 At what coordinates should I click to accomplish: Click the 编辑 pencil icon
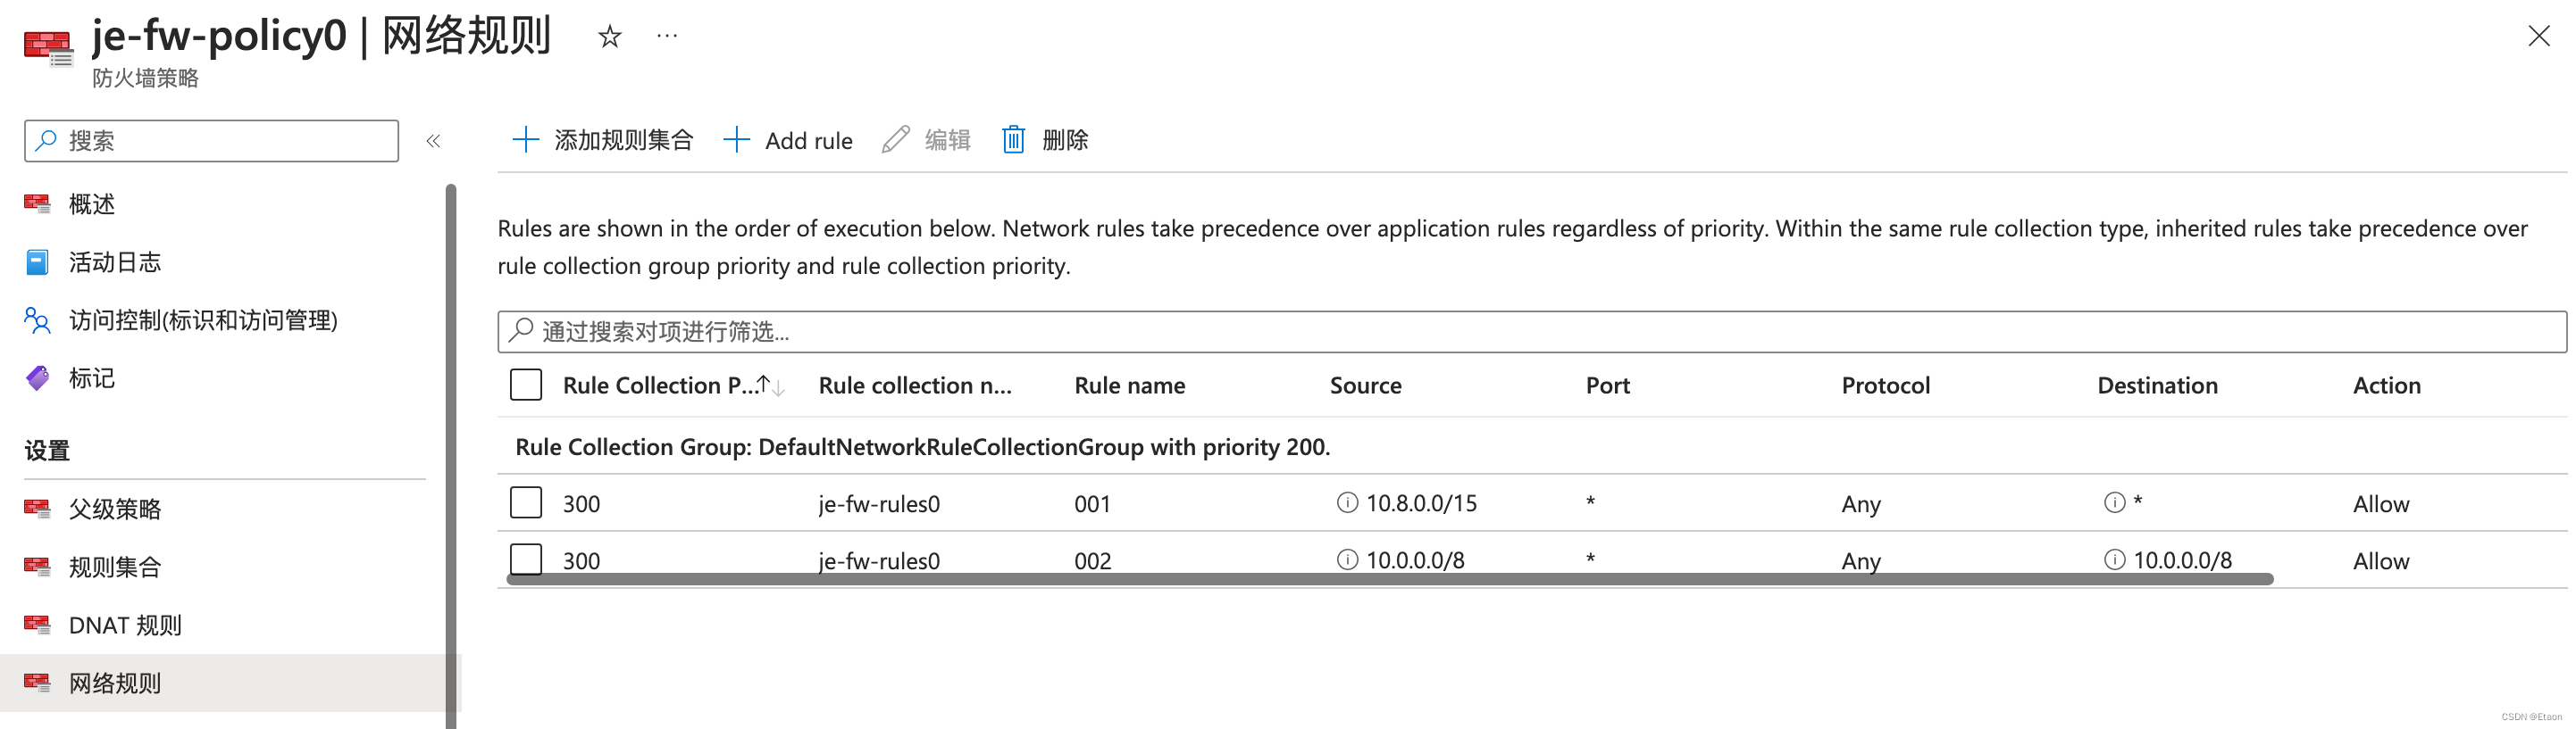tap(895, 140)
